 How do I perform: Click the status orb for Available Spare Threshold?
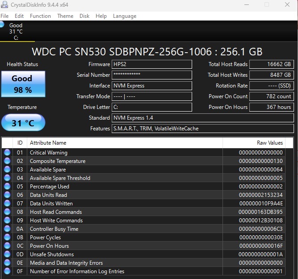click(7, 178)
